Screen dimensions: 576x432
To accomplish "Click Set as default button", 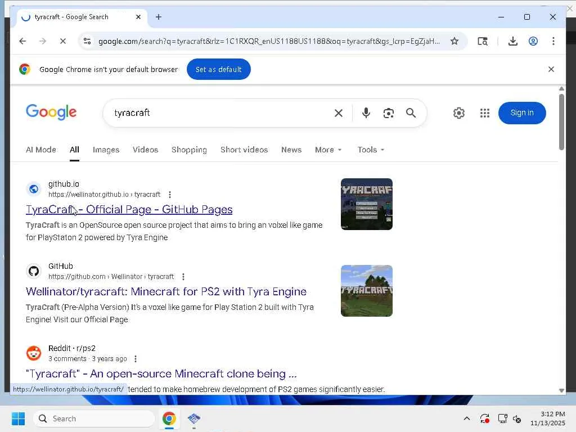I will 219,69.
